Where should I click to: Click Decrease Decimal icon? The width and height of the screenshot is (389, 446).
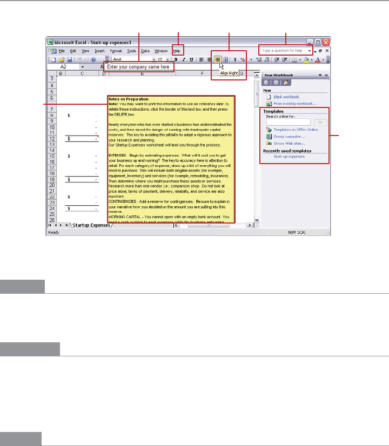point(267,59)
